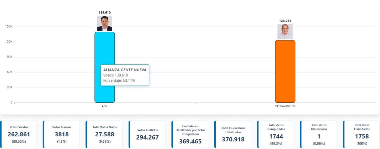The width and height of the screenshot is (380, 149).
Task: Click Ciudadanos Habilitados por Actas Computadas card
Action: point(190,134)
